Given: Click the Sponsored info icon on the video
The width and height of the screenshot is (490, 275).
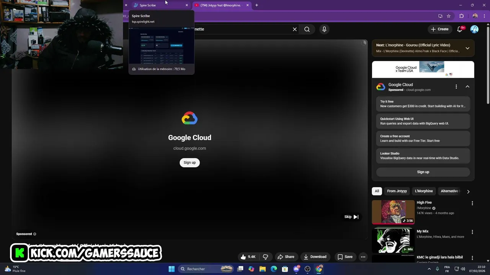Looking at the screenshot, I should [x=34, y=234].
